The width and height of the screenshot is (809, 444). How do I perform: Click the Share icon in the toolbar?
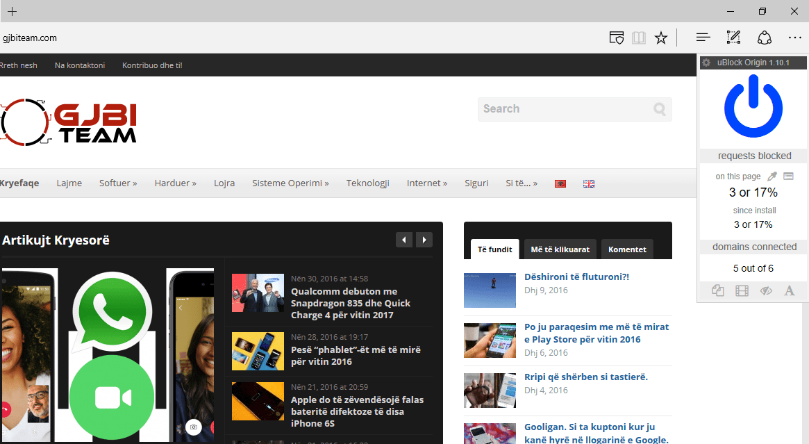pos(764,37)
